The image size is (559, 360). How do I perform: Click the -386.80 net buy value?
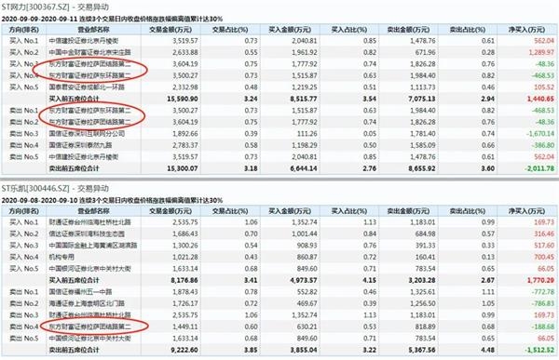pyautogui.click(x=543, y=145)
